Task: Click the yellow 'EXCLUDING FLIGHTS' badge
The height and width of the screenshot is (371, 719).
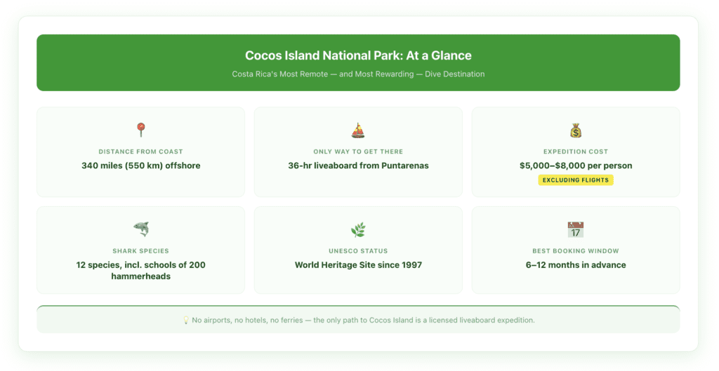Action: point(576,180)
